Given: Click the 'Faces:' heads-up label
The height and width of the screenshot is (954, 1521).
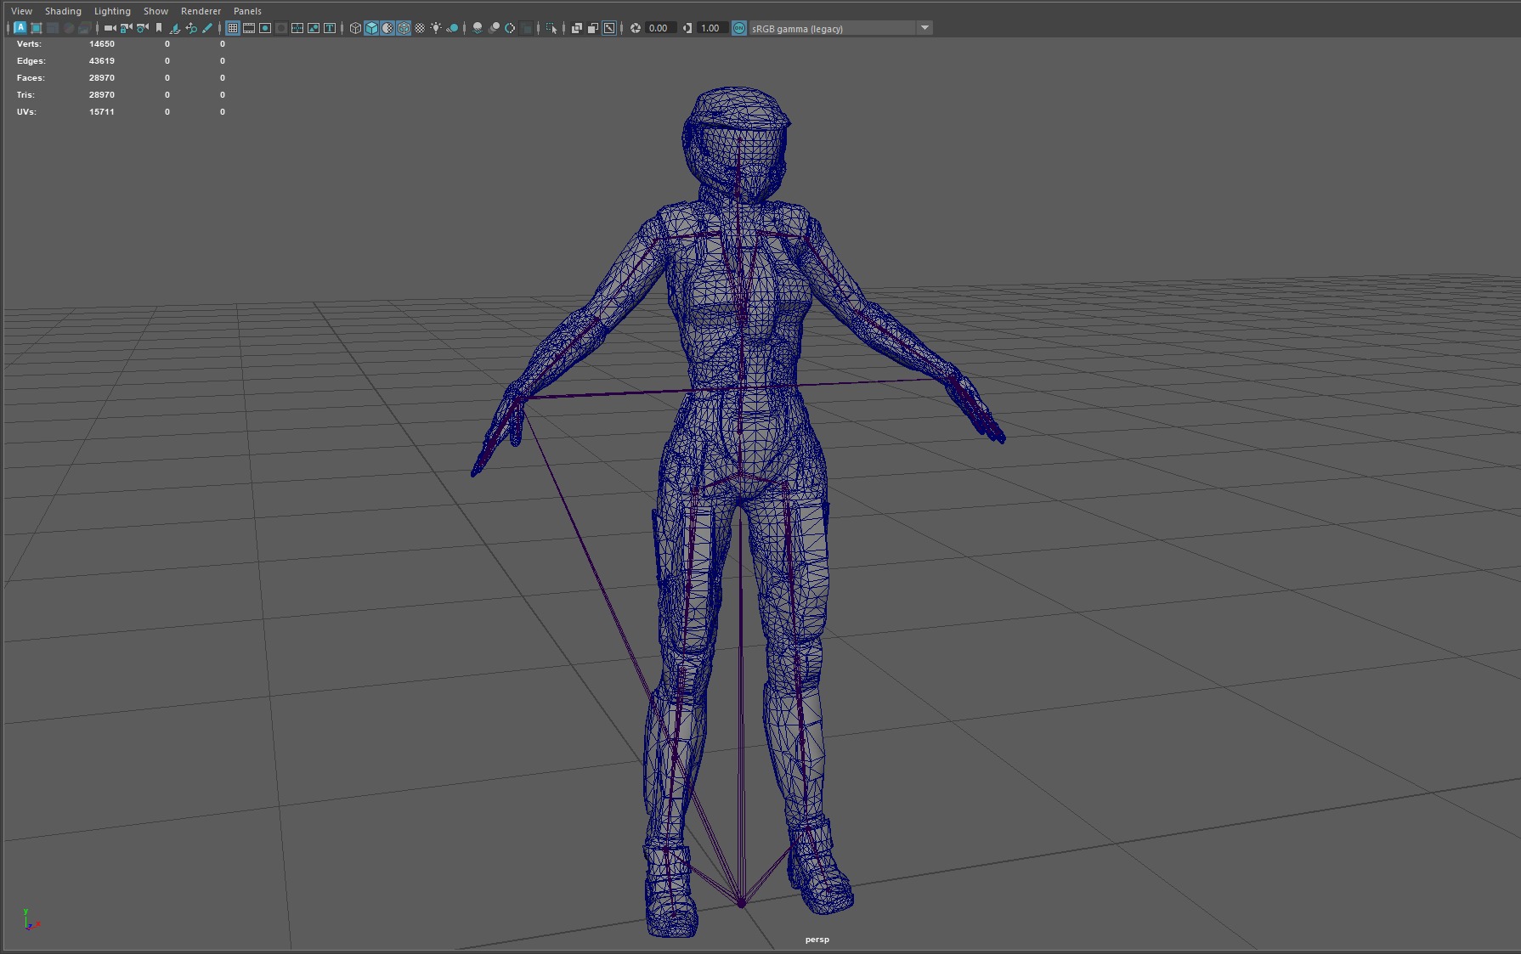Looking at the screenshot, I should 31,78.
